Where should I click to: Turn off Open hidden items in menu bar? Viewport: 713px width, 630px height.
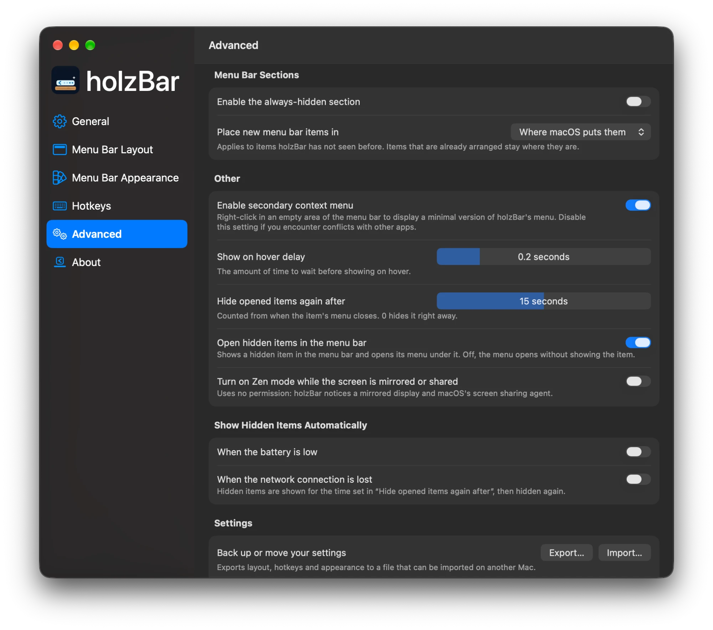click(x=638, y=343)
